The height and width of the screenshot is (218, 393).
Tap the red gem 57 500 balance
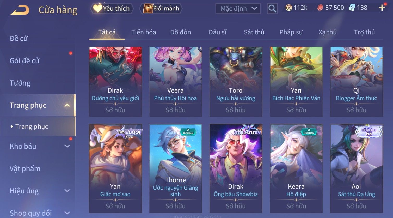[x=330, y=8]
